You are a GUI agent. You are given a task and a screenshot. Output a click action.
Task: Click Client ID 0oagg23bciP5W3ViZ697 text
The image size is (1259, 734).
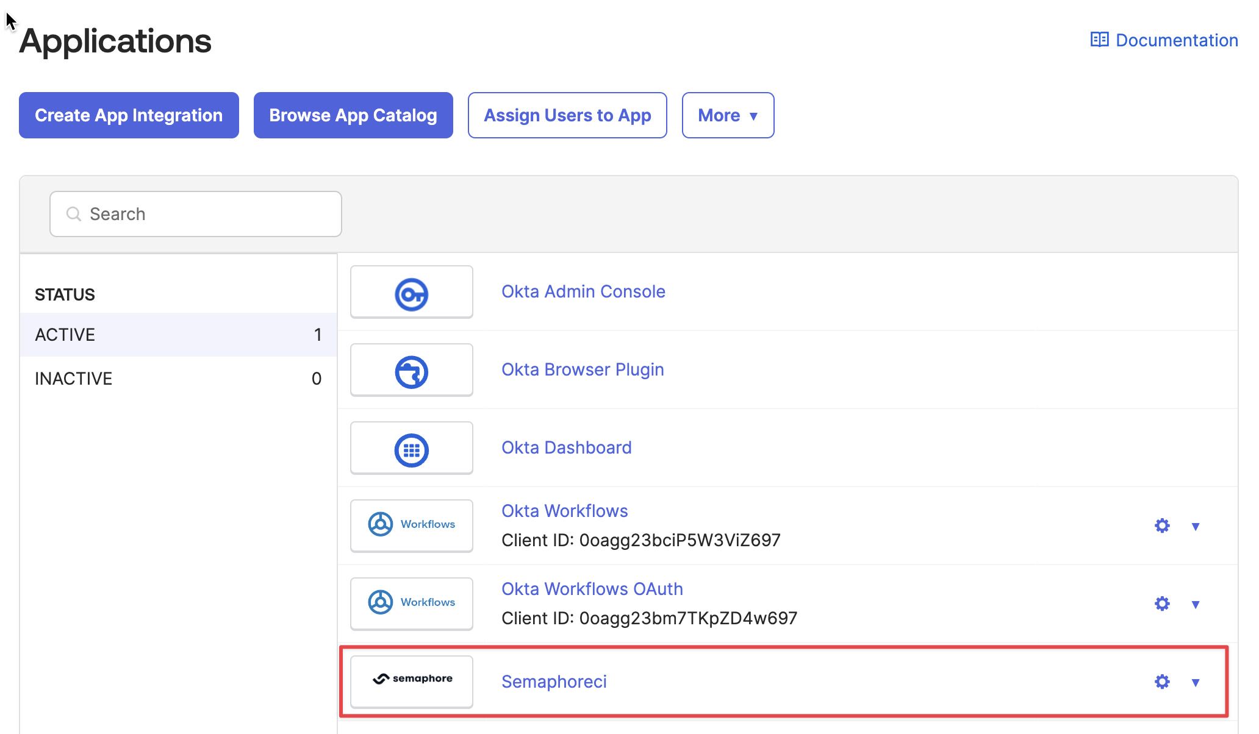coord(641,540)
